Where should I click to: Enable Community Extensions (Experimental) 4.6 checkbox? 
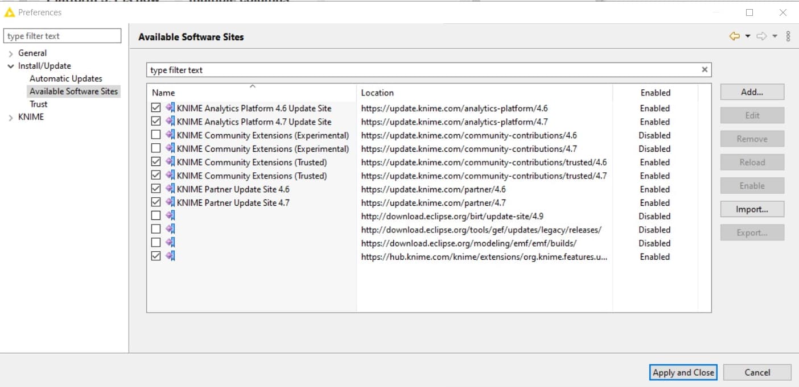156,135
